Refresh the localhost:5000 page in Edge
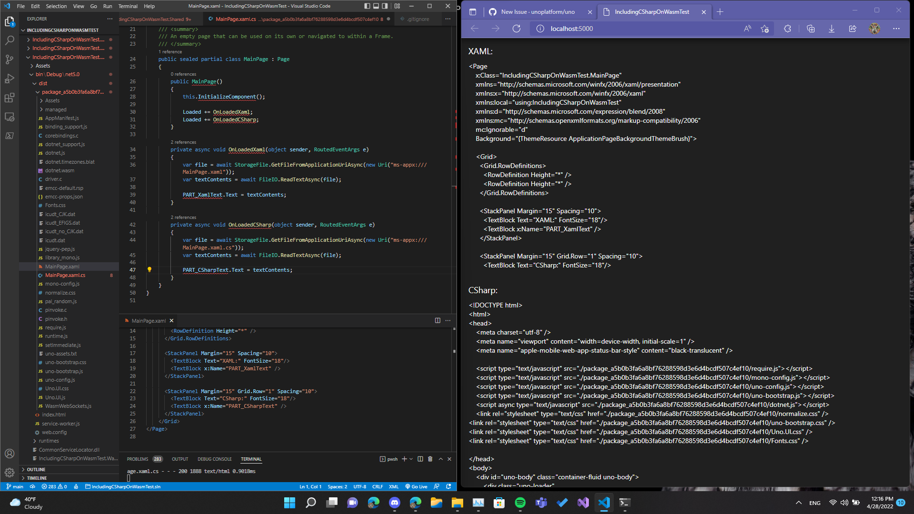The height and width of the screenshot is (514, 914). pyautogui.click(x=516, y=29)
